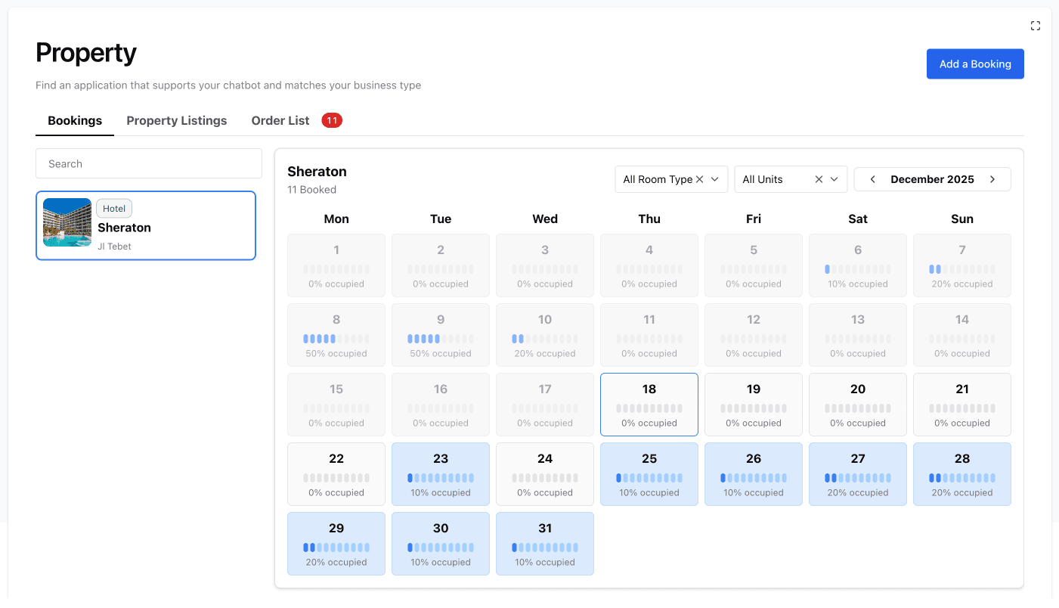Click the occupancy bar on December 8

pos(336,338)
